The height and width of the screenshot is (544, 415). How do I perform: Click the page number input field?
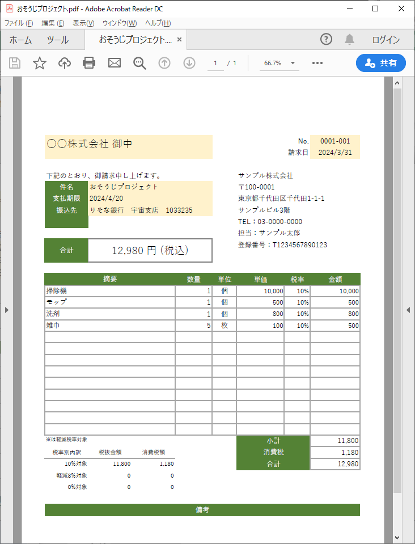tap(215, 63)
